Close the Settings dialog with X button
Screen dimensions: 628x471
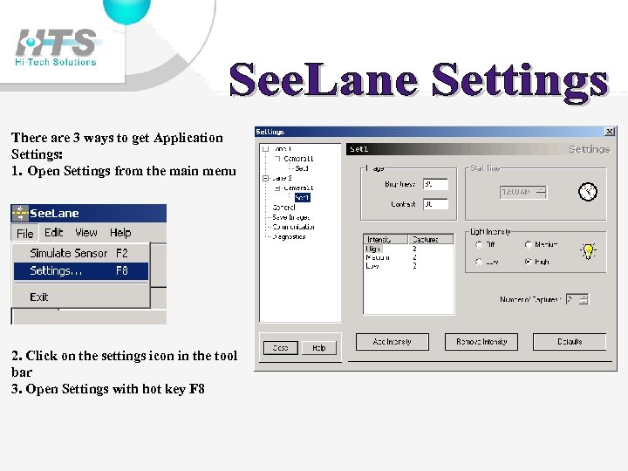pos(609,132)
